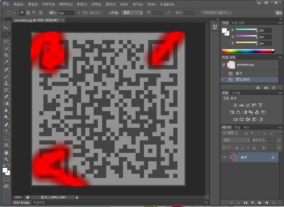This screenshot has width=284, height=207.
Task: Select the Quick Selection tool
Action: coord(6,48)
